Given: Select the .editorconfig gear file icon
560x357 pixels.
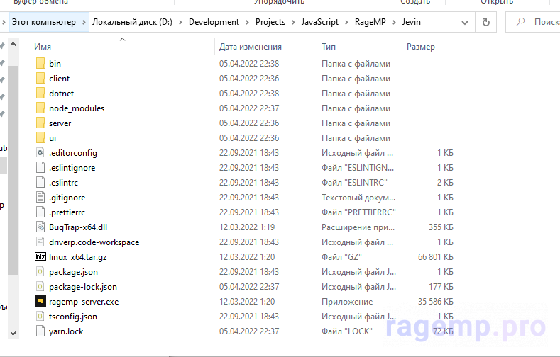Looking at the screenshot, I should click(40, 153).
